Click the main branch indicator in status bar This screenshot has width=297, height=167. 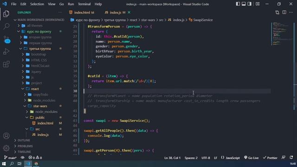point(10,158)
